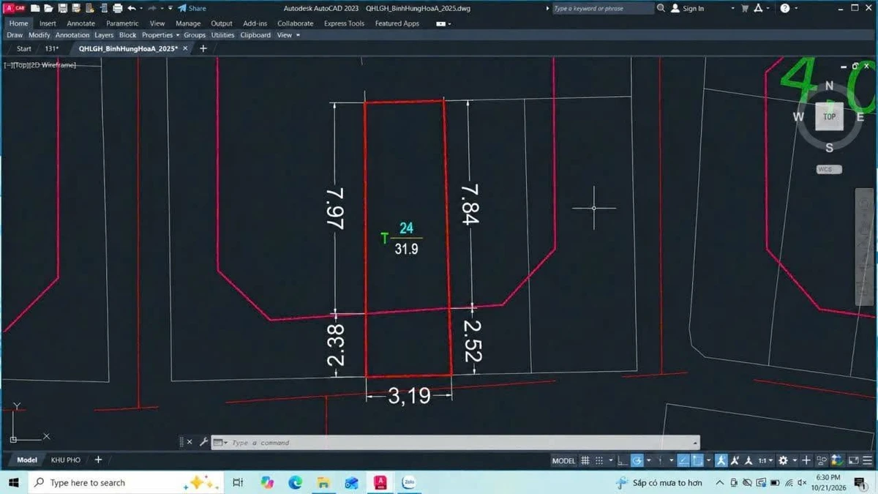Add a new drawing tab with plus button
The height and width of the screenshot is (494, 878).
(203, 48)
